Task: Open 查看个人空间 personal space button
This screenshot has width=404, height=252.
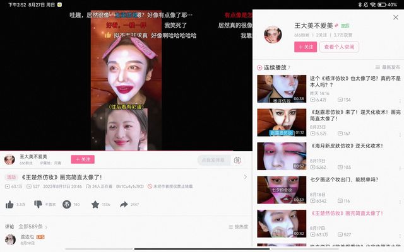Action: pos(339,47)
